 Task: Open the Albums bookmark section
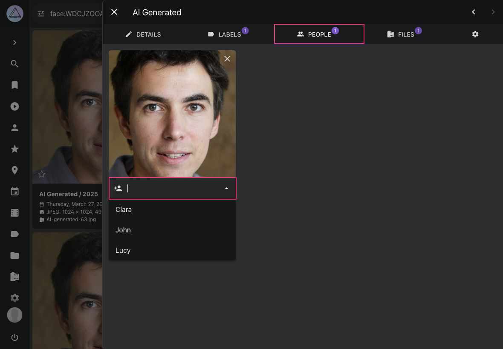(14, 85)
